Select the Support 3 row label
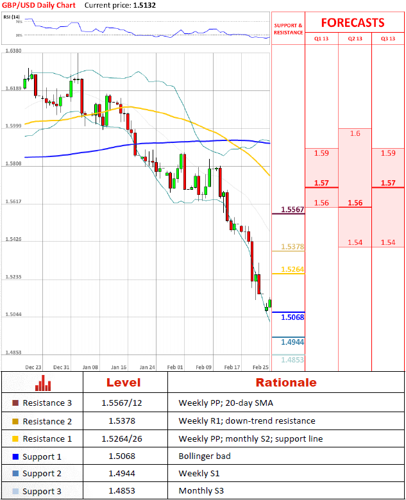 (x=42, y=492)
